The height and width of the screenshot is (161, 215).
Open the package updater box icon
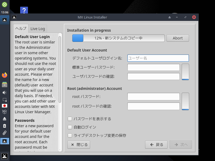click(x=5, y=112)
